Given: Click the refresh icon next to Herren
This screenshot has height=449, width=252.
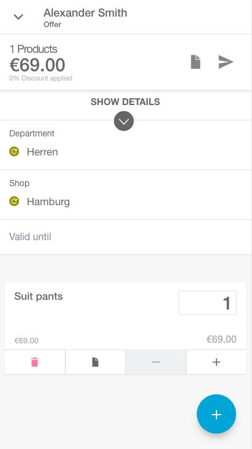Looking at the screenshot, I should tap(14, 152).
